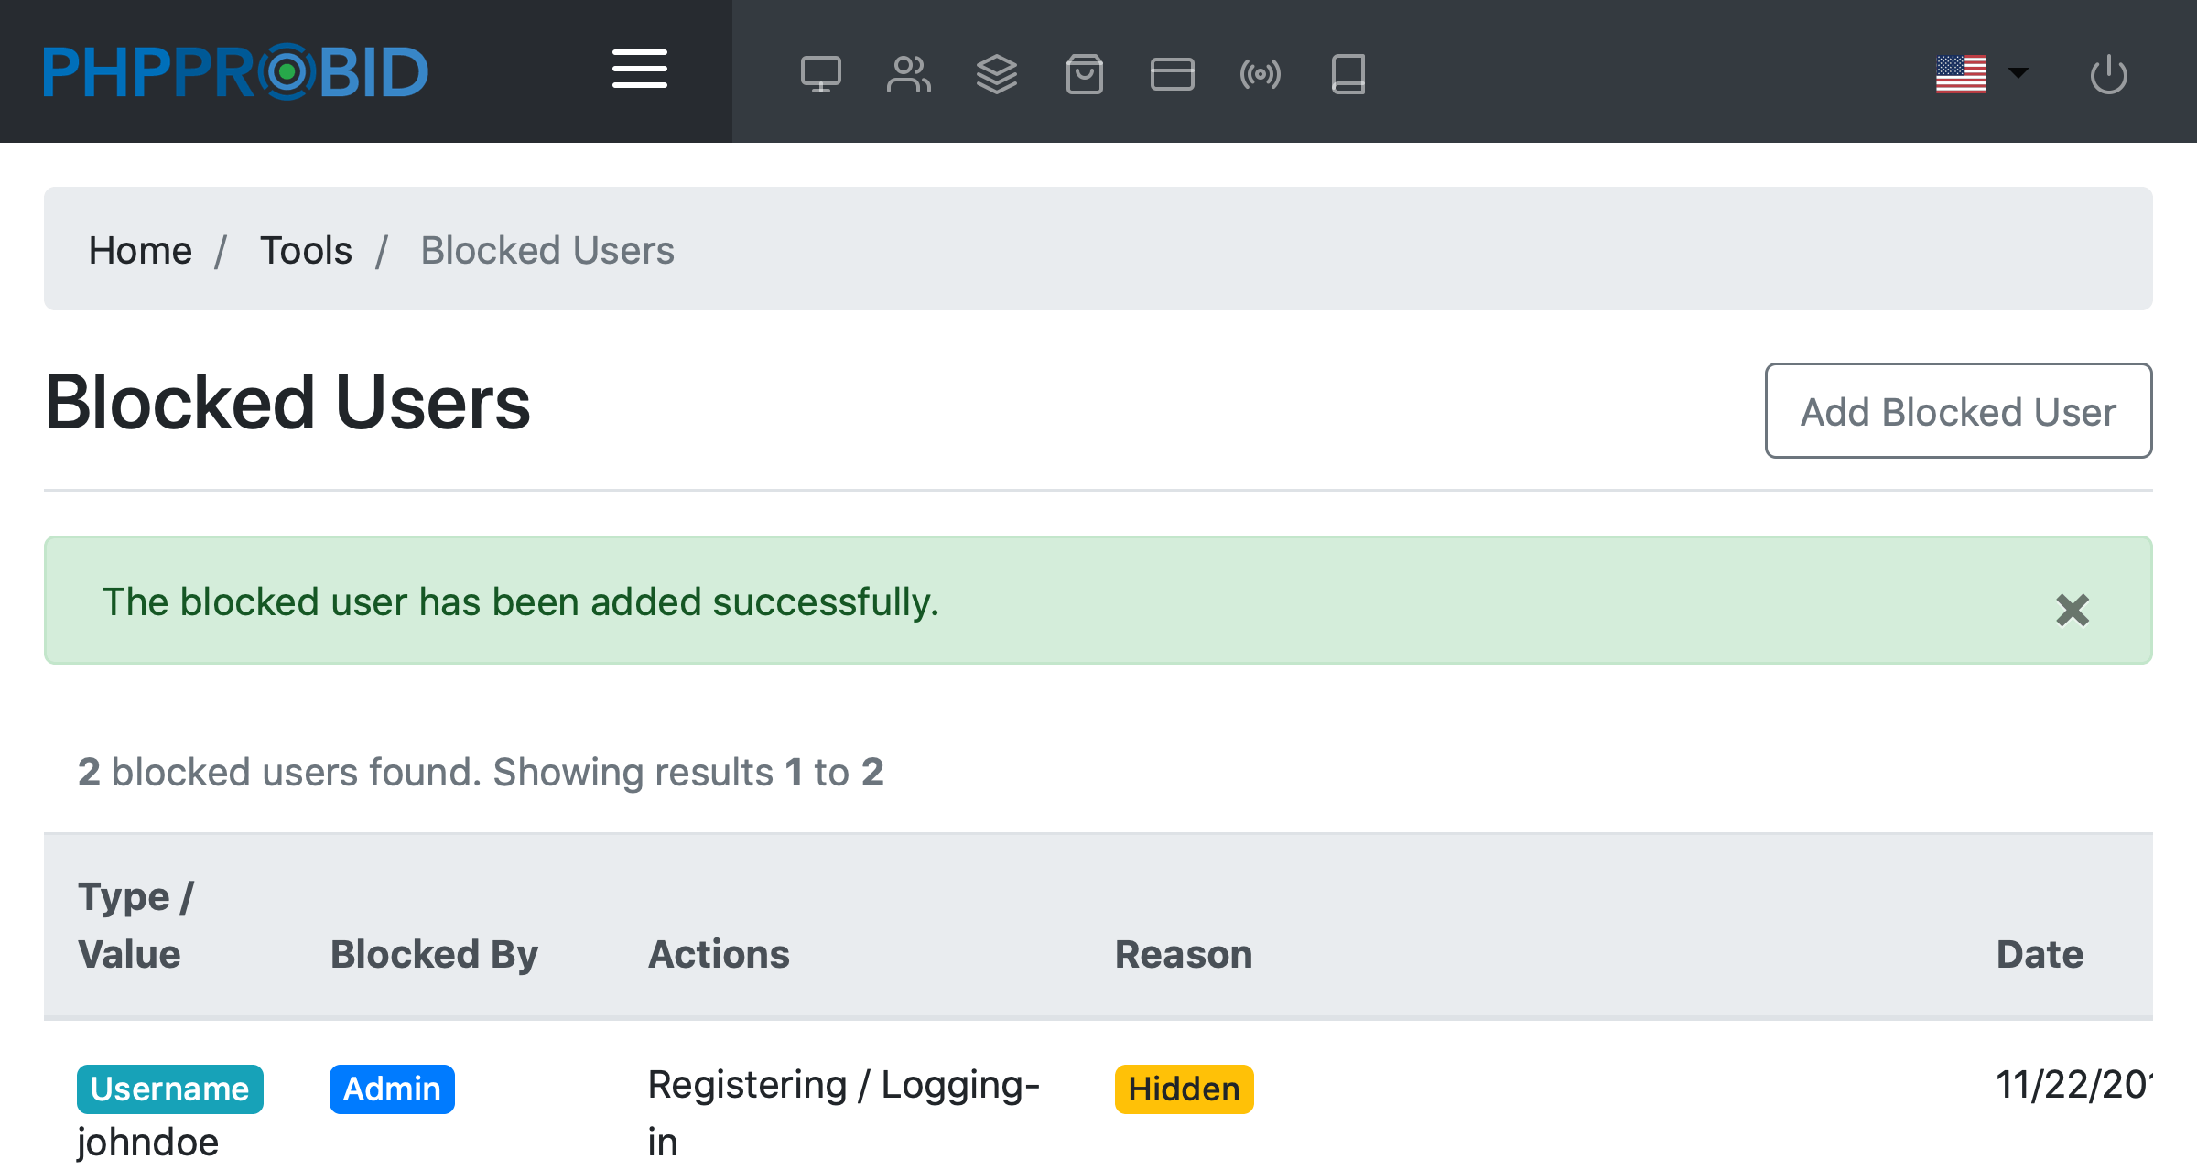Open the users management icon
The image size is (2197, 1170).
908,74
